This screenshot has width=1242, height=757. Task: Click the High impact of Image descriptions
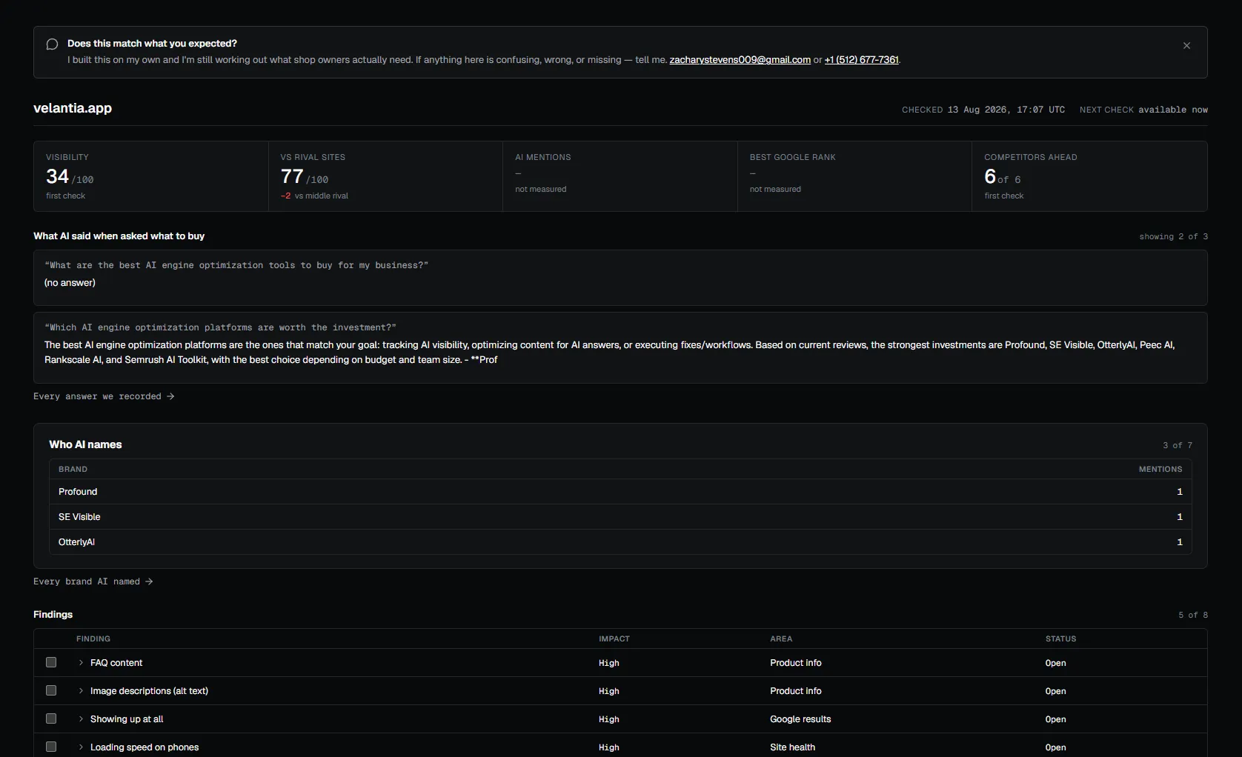pyautogui.click(x=608, y=691)
